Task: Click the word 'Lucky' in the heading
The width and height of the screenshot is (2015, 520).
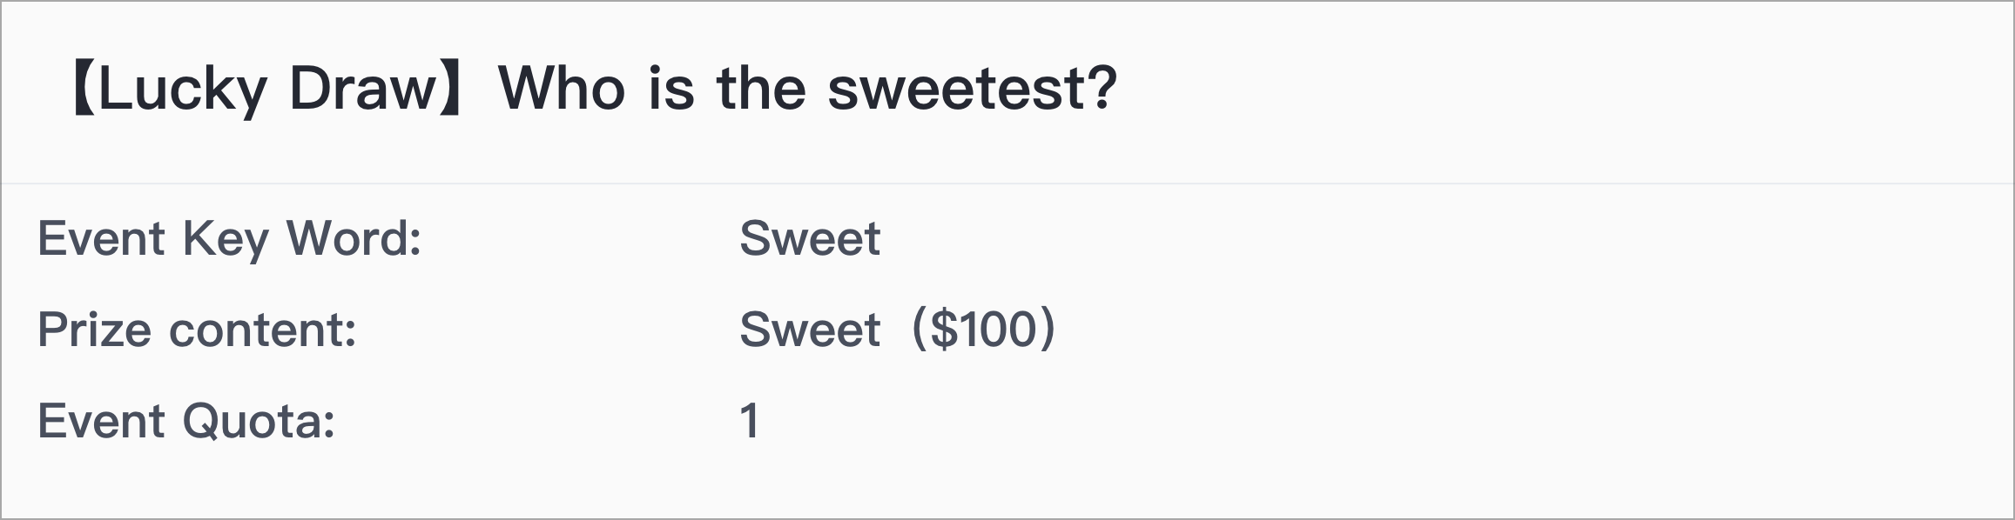Action: point(182,90)
